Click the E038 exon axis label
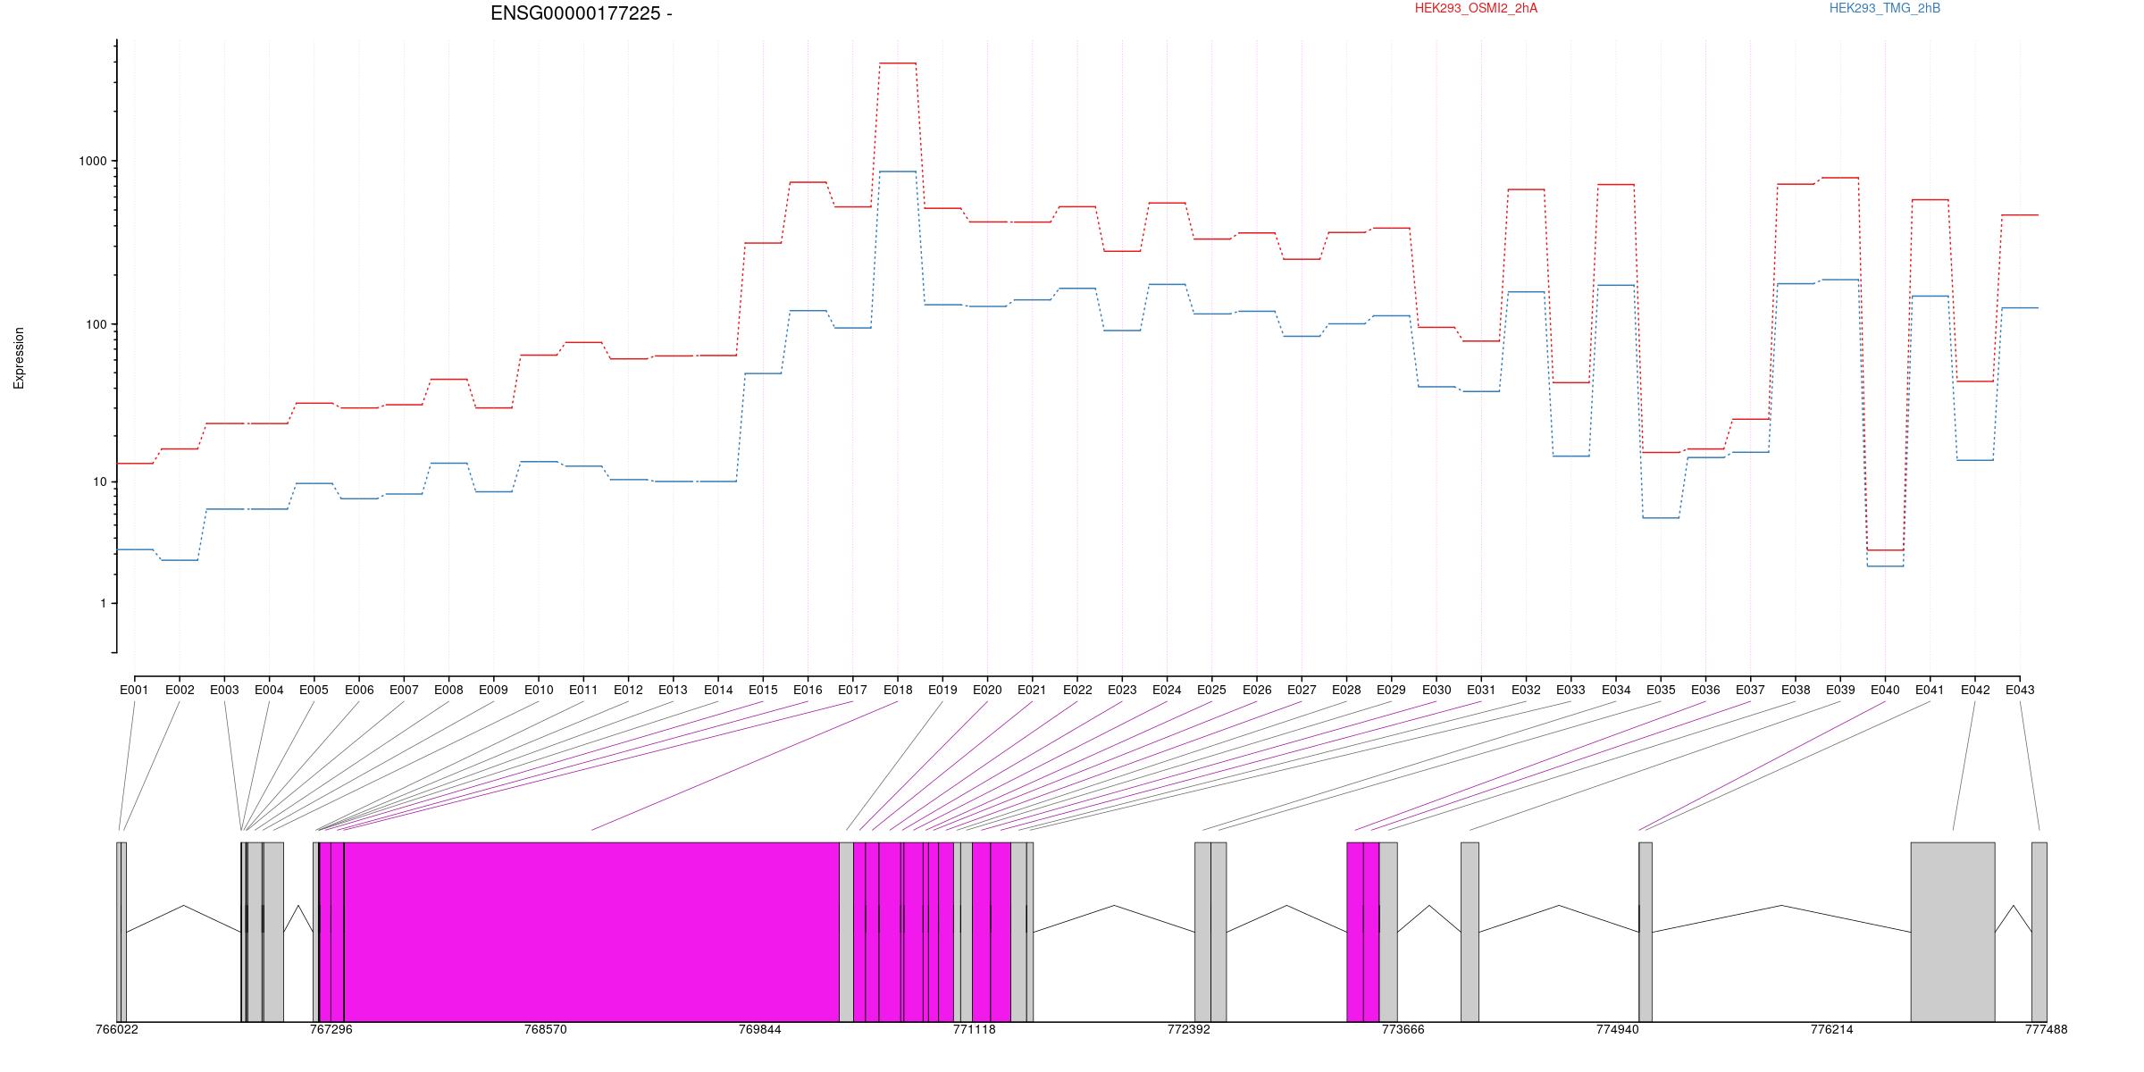This screenshot has width=2144, height=1072. (x=1796, y=690)
